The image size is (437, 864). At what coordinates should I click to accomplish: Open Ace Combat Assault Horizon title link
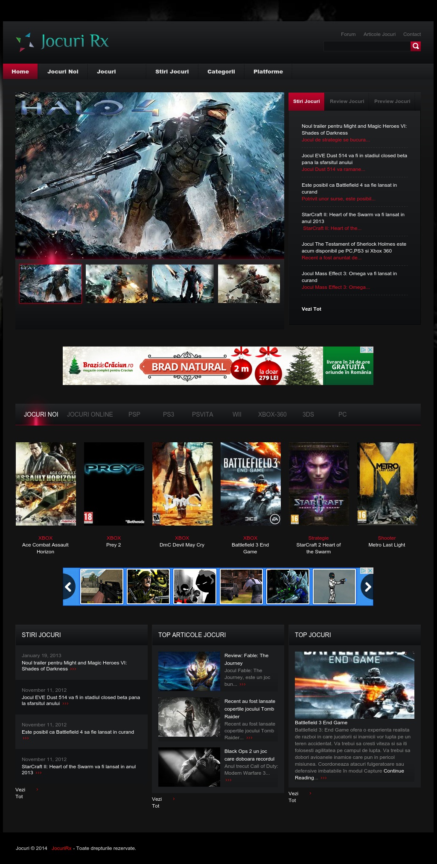45,548
